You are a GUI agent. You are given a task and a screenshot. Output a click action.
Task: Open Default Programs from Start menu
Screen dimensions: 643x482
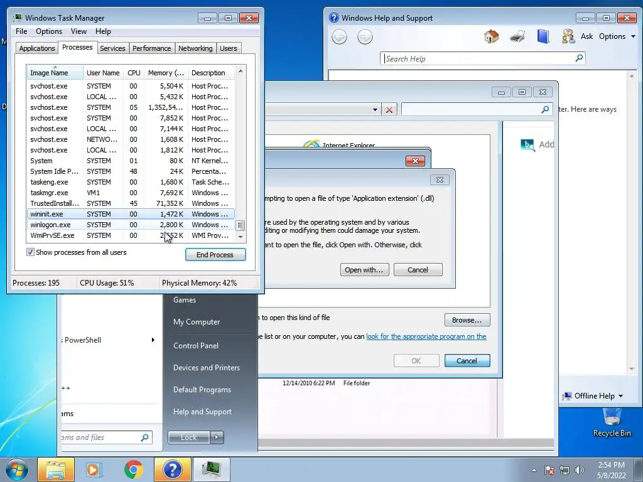[202, 390]
